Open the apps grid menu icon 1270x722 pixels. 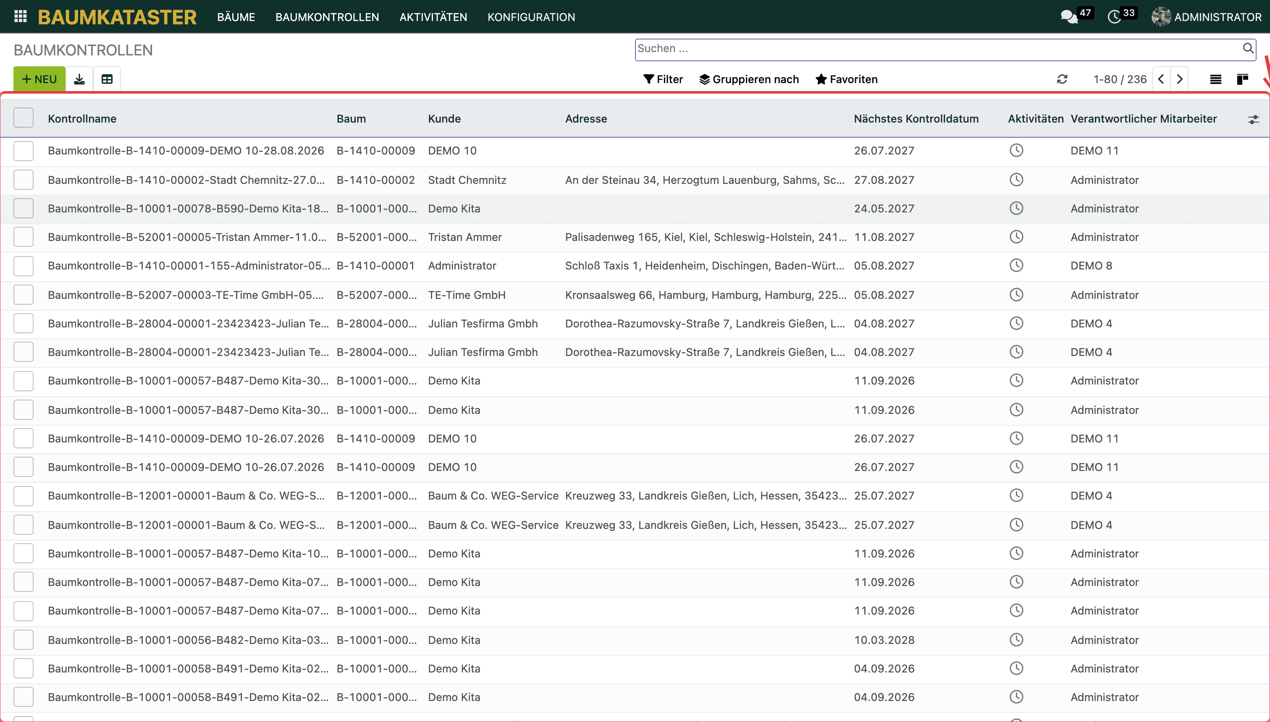coord(20,17)
